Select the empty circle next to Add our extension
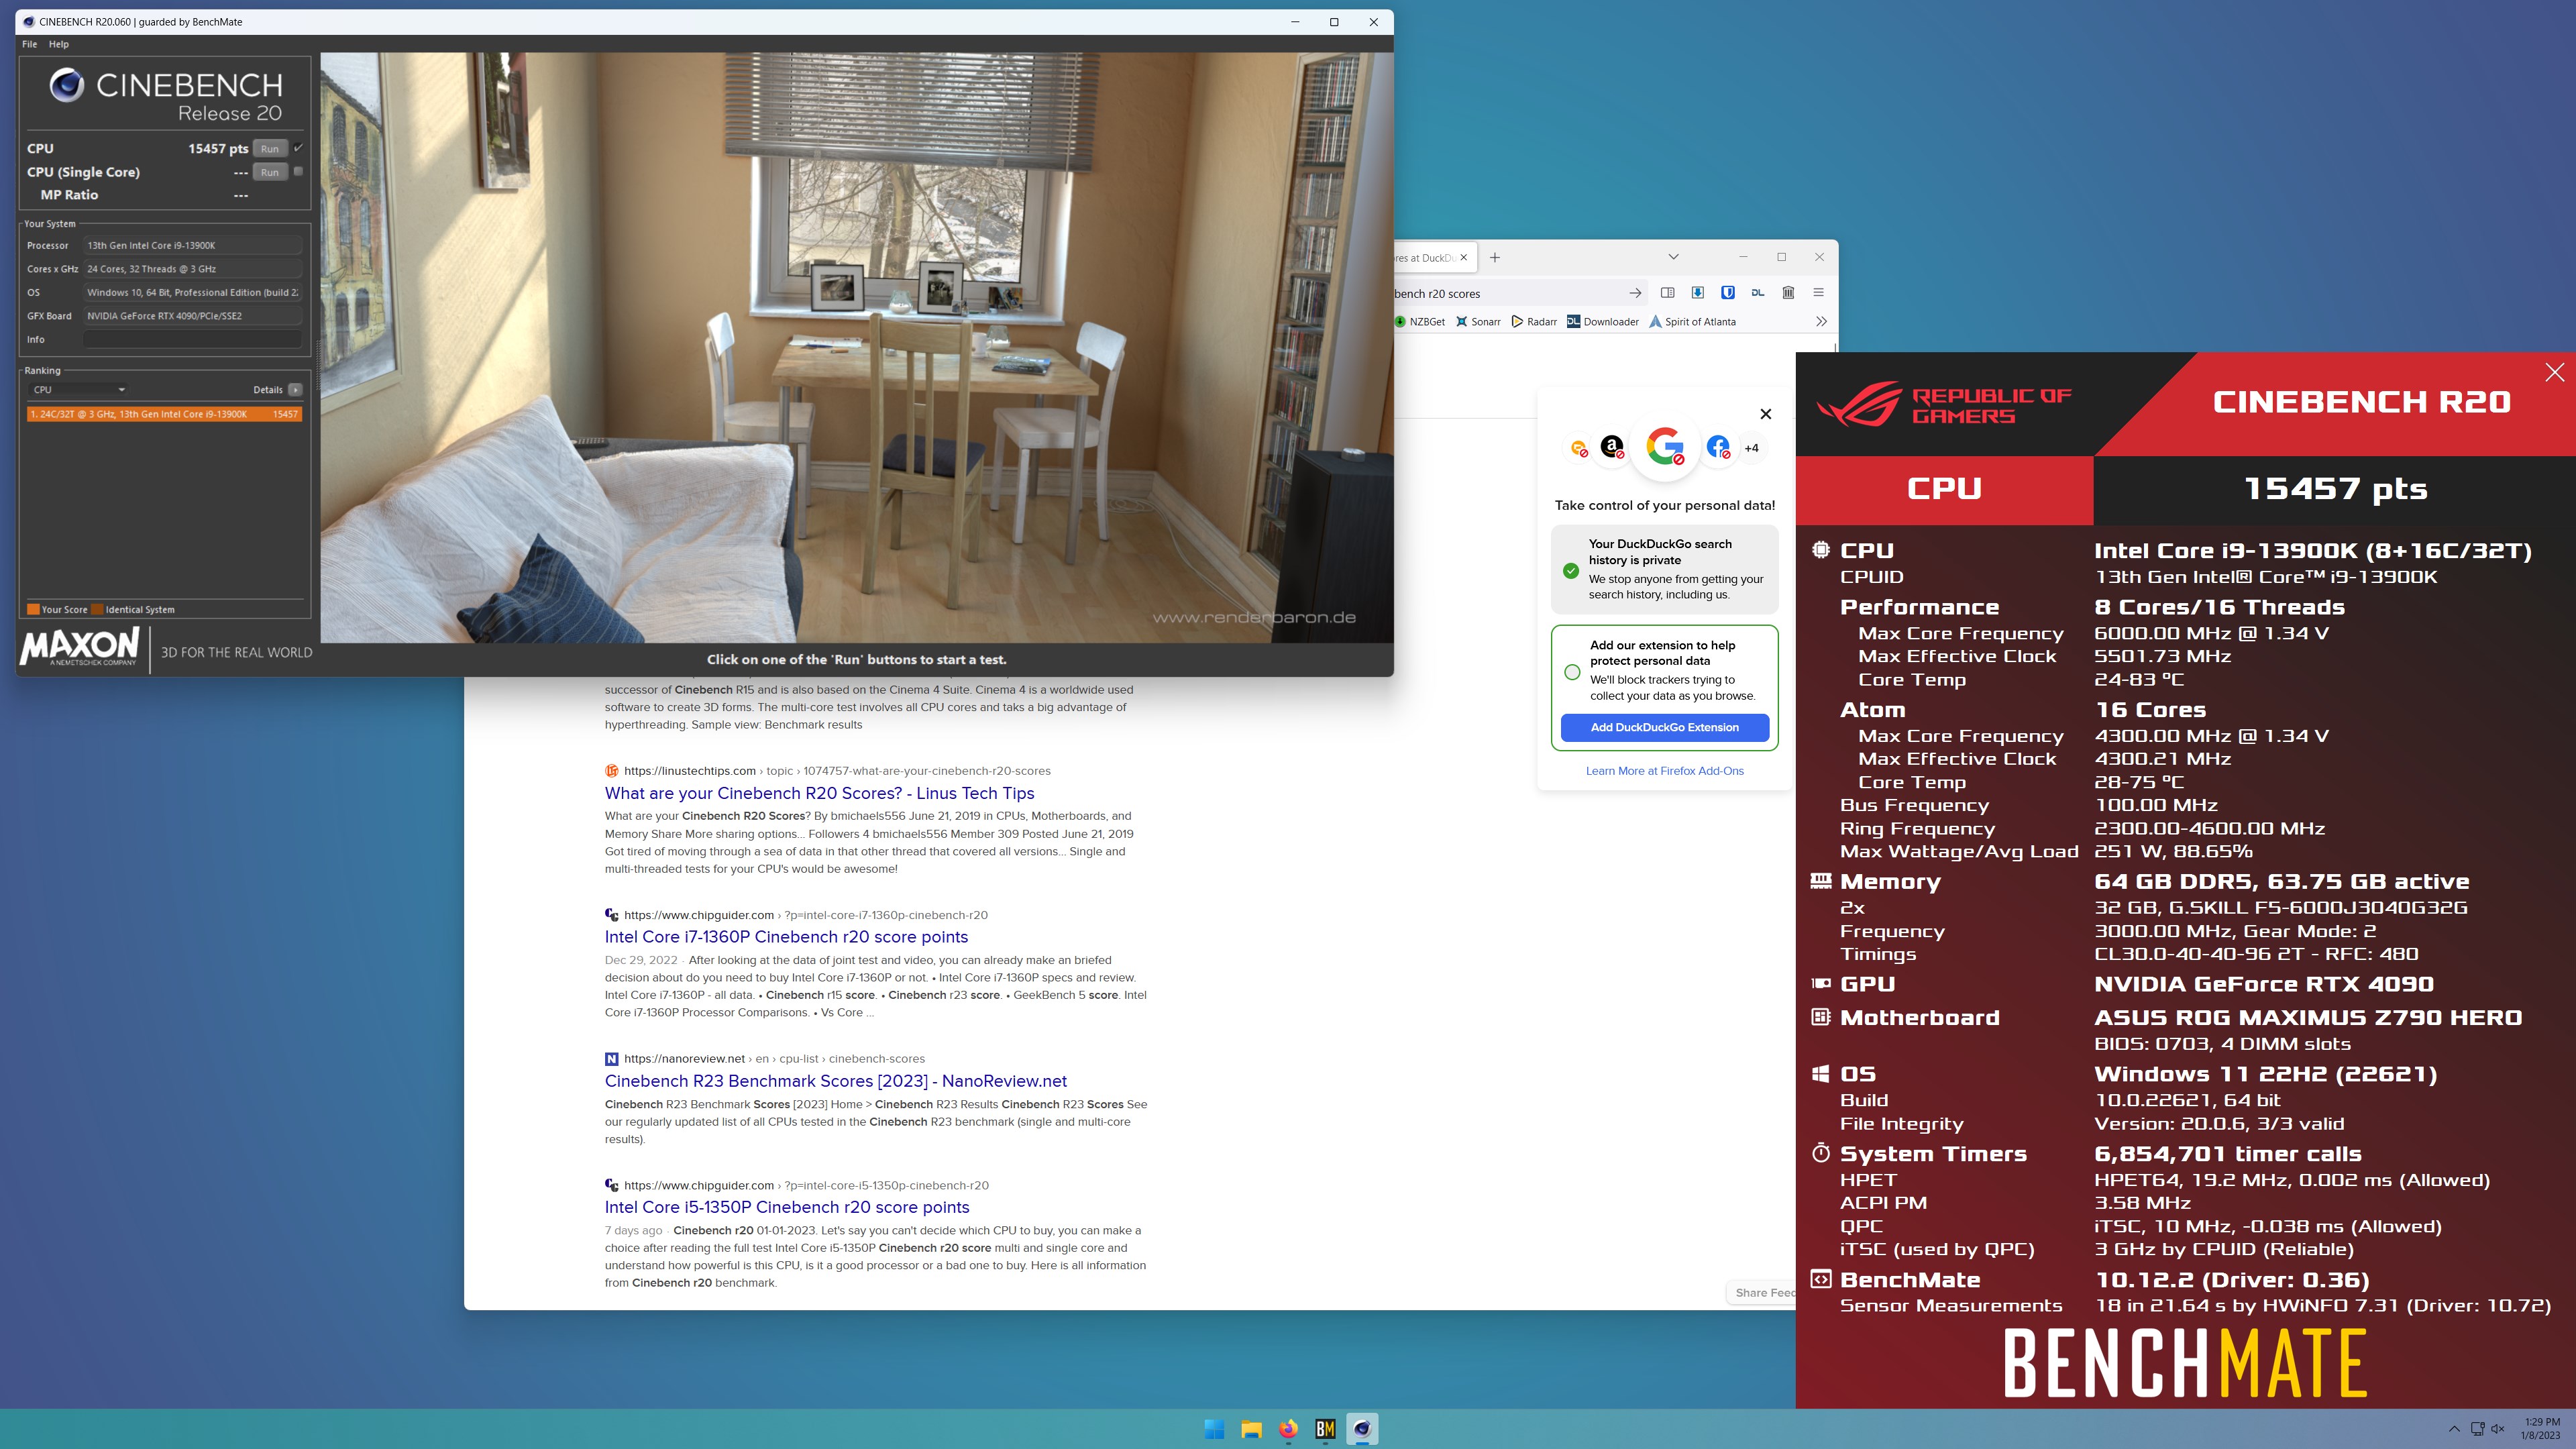The width and height of the screenshot is (2576, 1449). coord(1572,672)
